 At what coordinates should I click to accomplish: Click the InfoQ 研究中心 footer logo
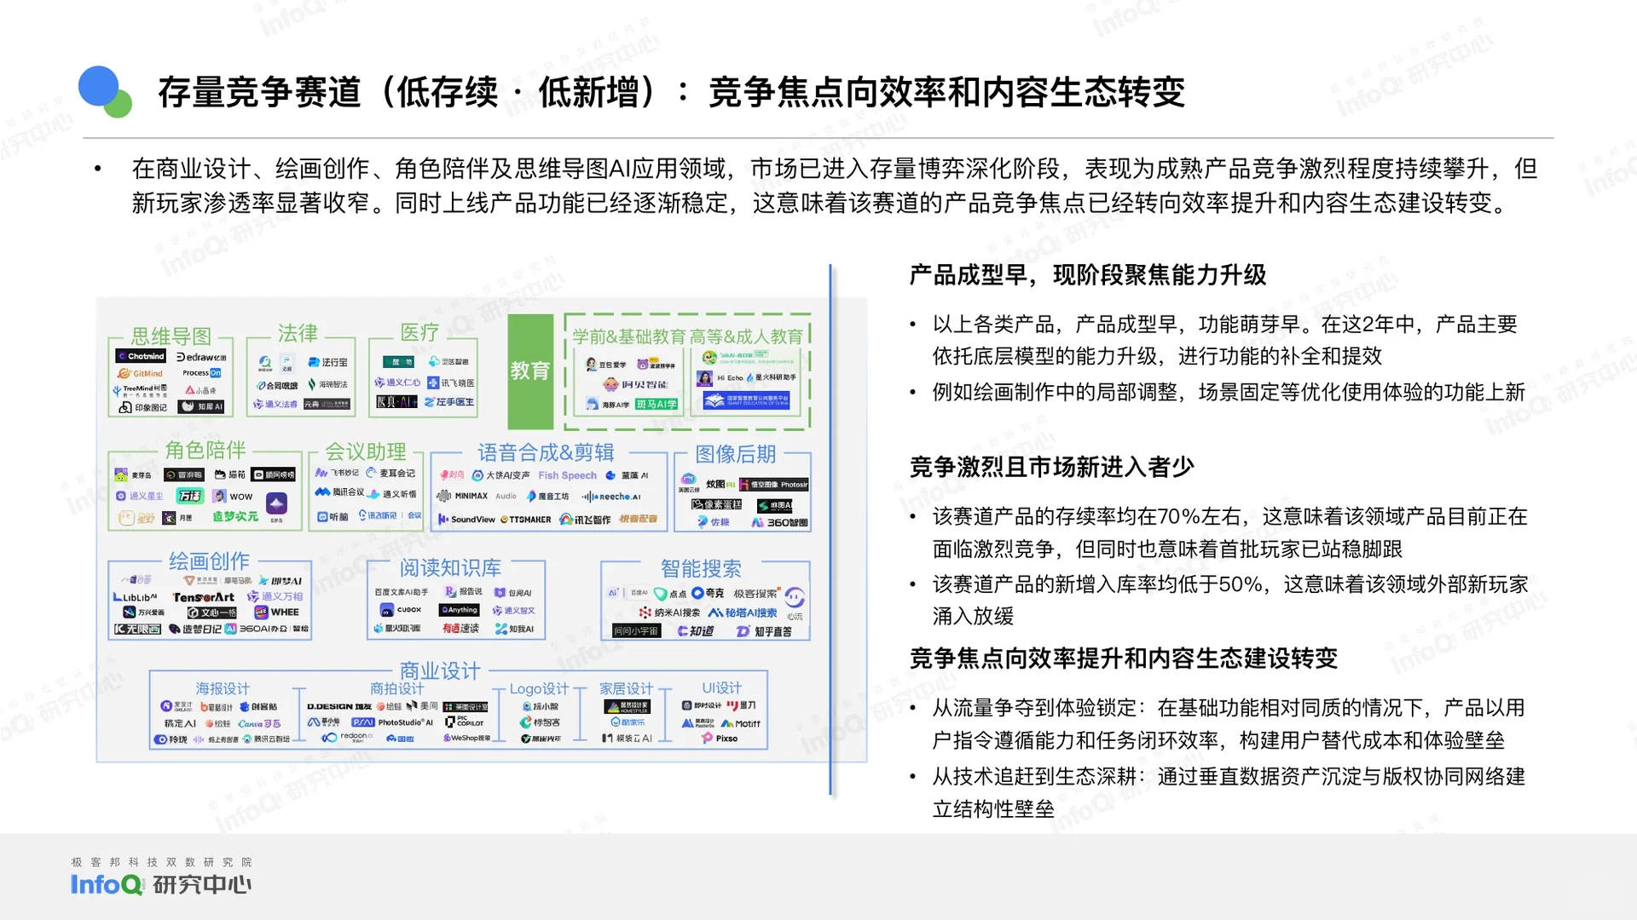[161, 877]
